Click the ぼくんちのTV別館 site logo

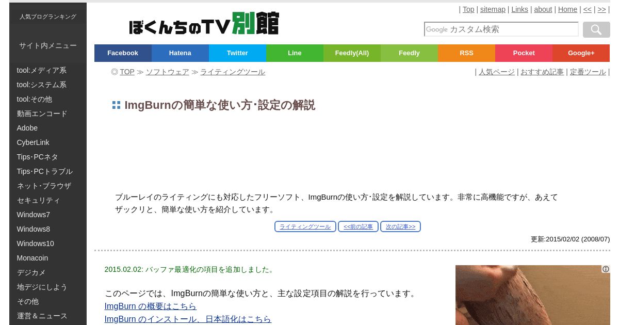pos(204,24)
